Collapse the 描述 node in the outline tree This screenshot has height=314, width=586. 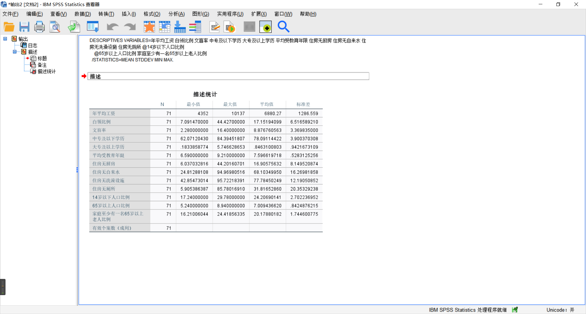(x=14, y=52)
